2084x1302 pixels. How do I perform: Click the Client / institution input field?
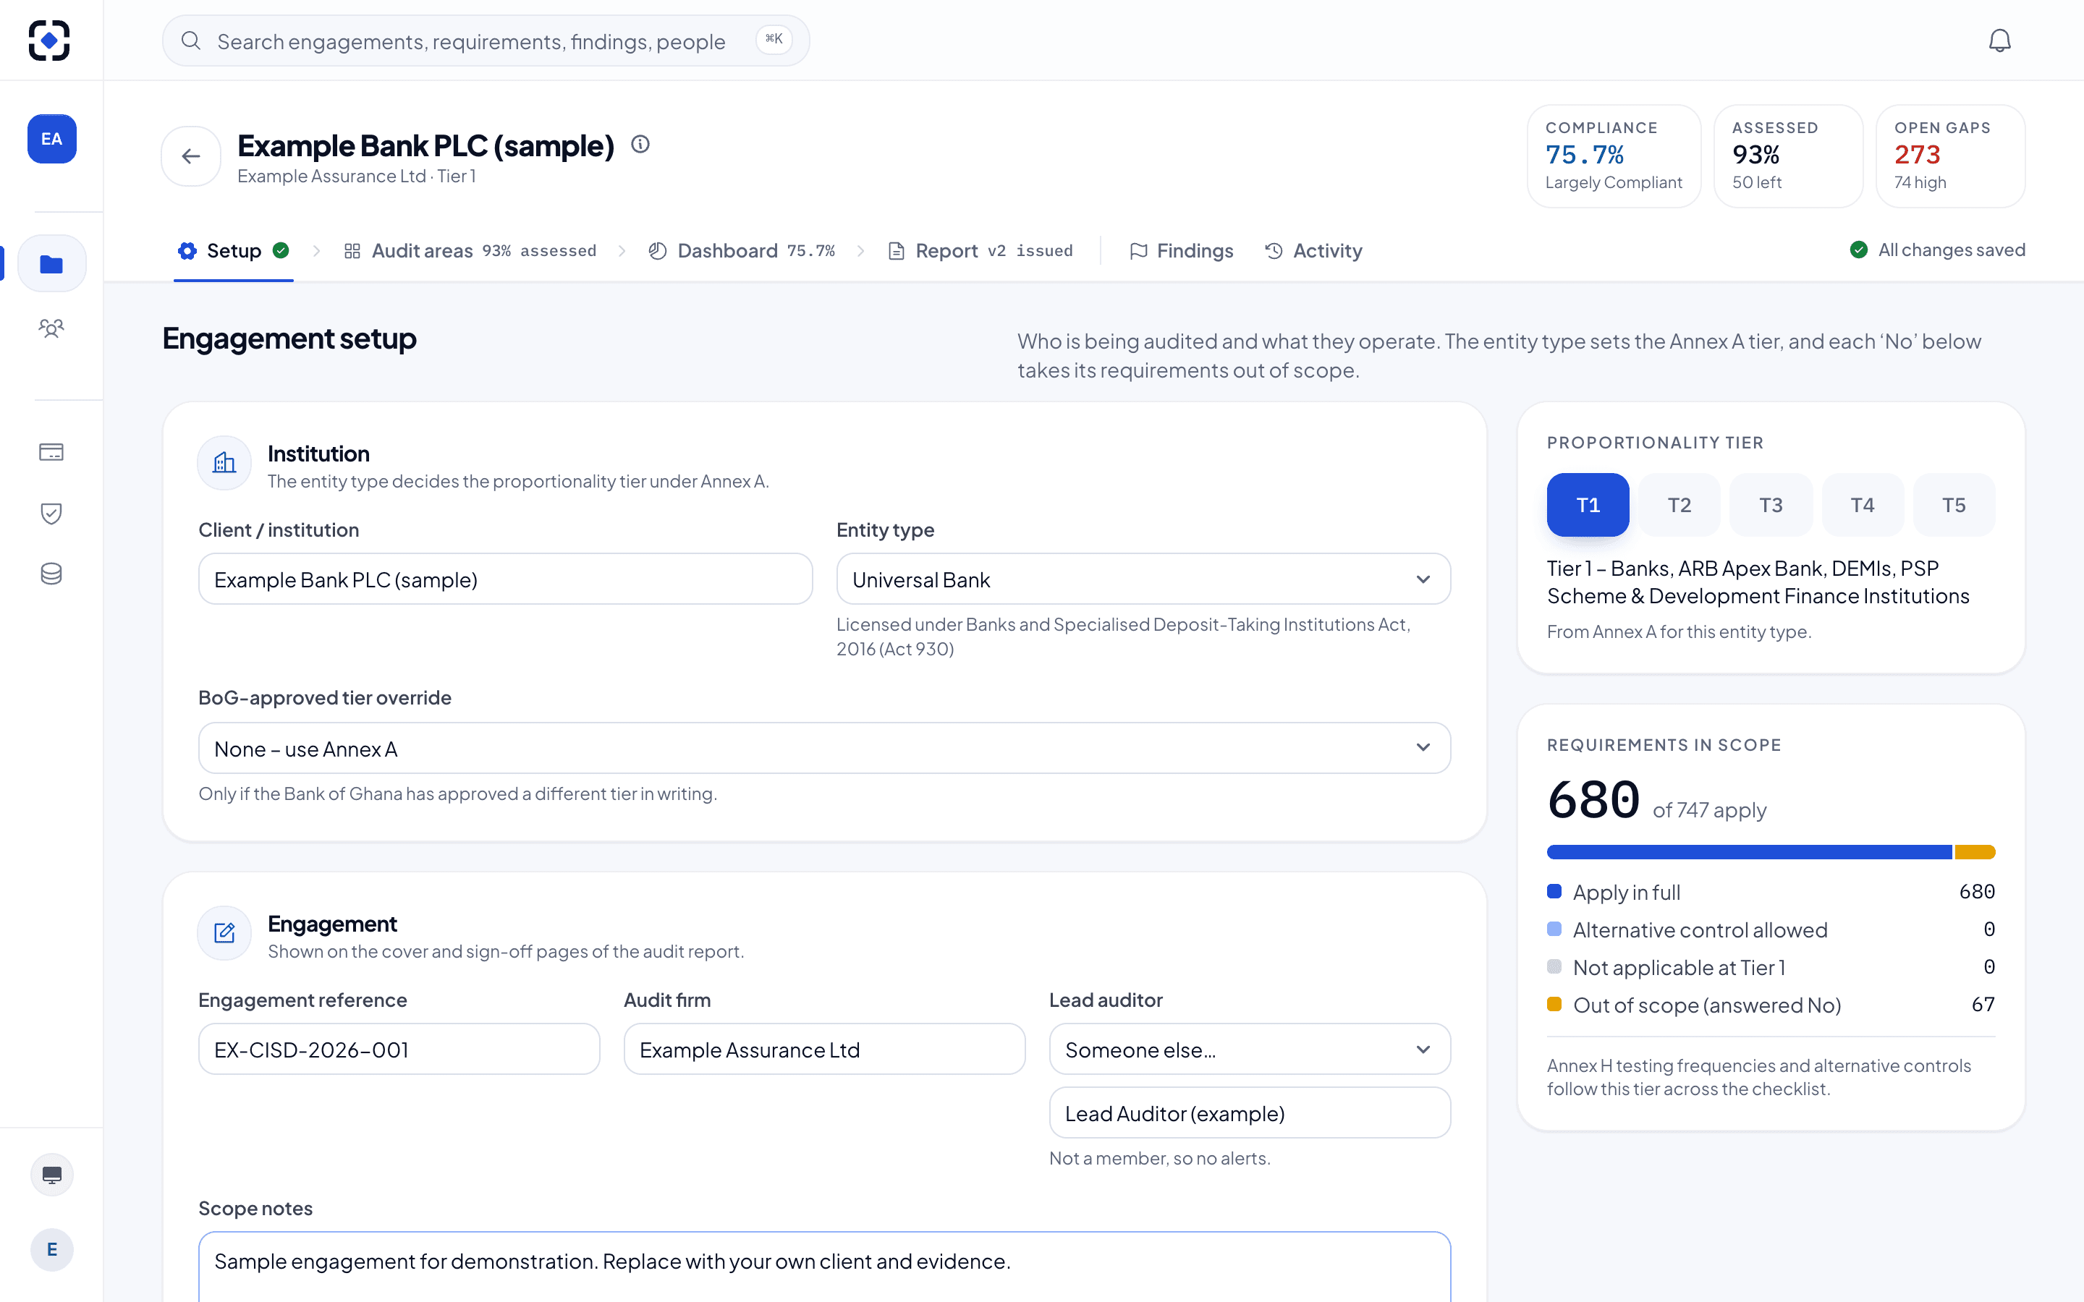506,579
